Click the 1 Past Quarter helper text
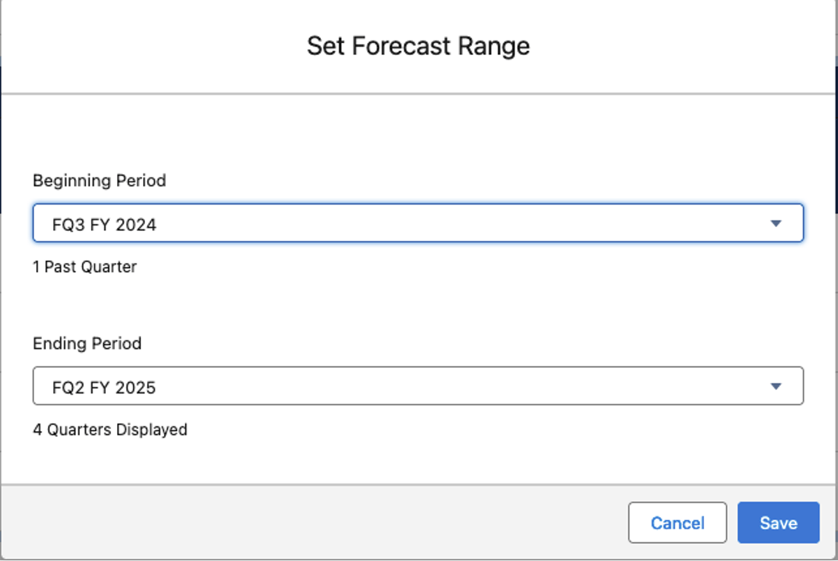Screen dimensions: 838x561 [x=85, y=267]
